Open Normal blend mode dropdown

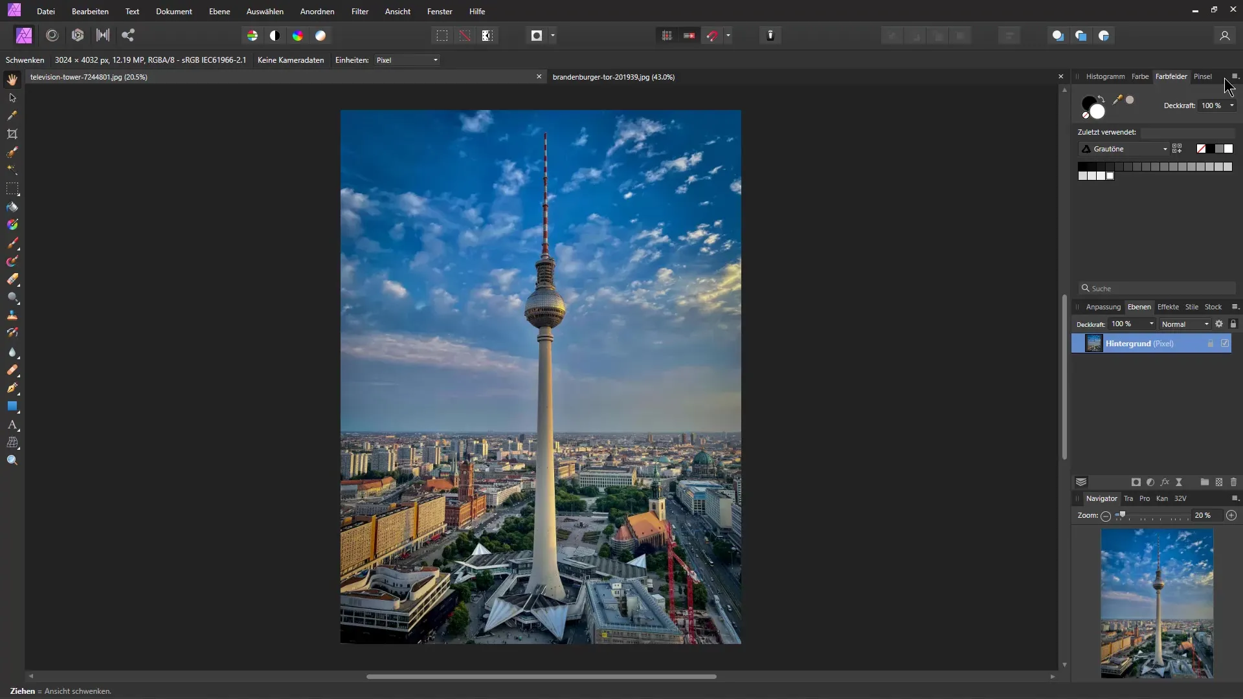pyautogui.click(x=1185, y=324)
